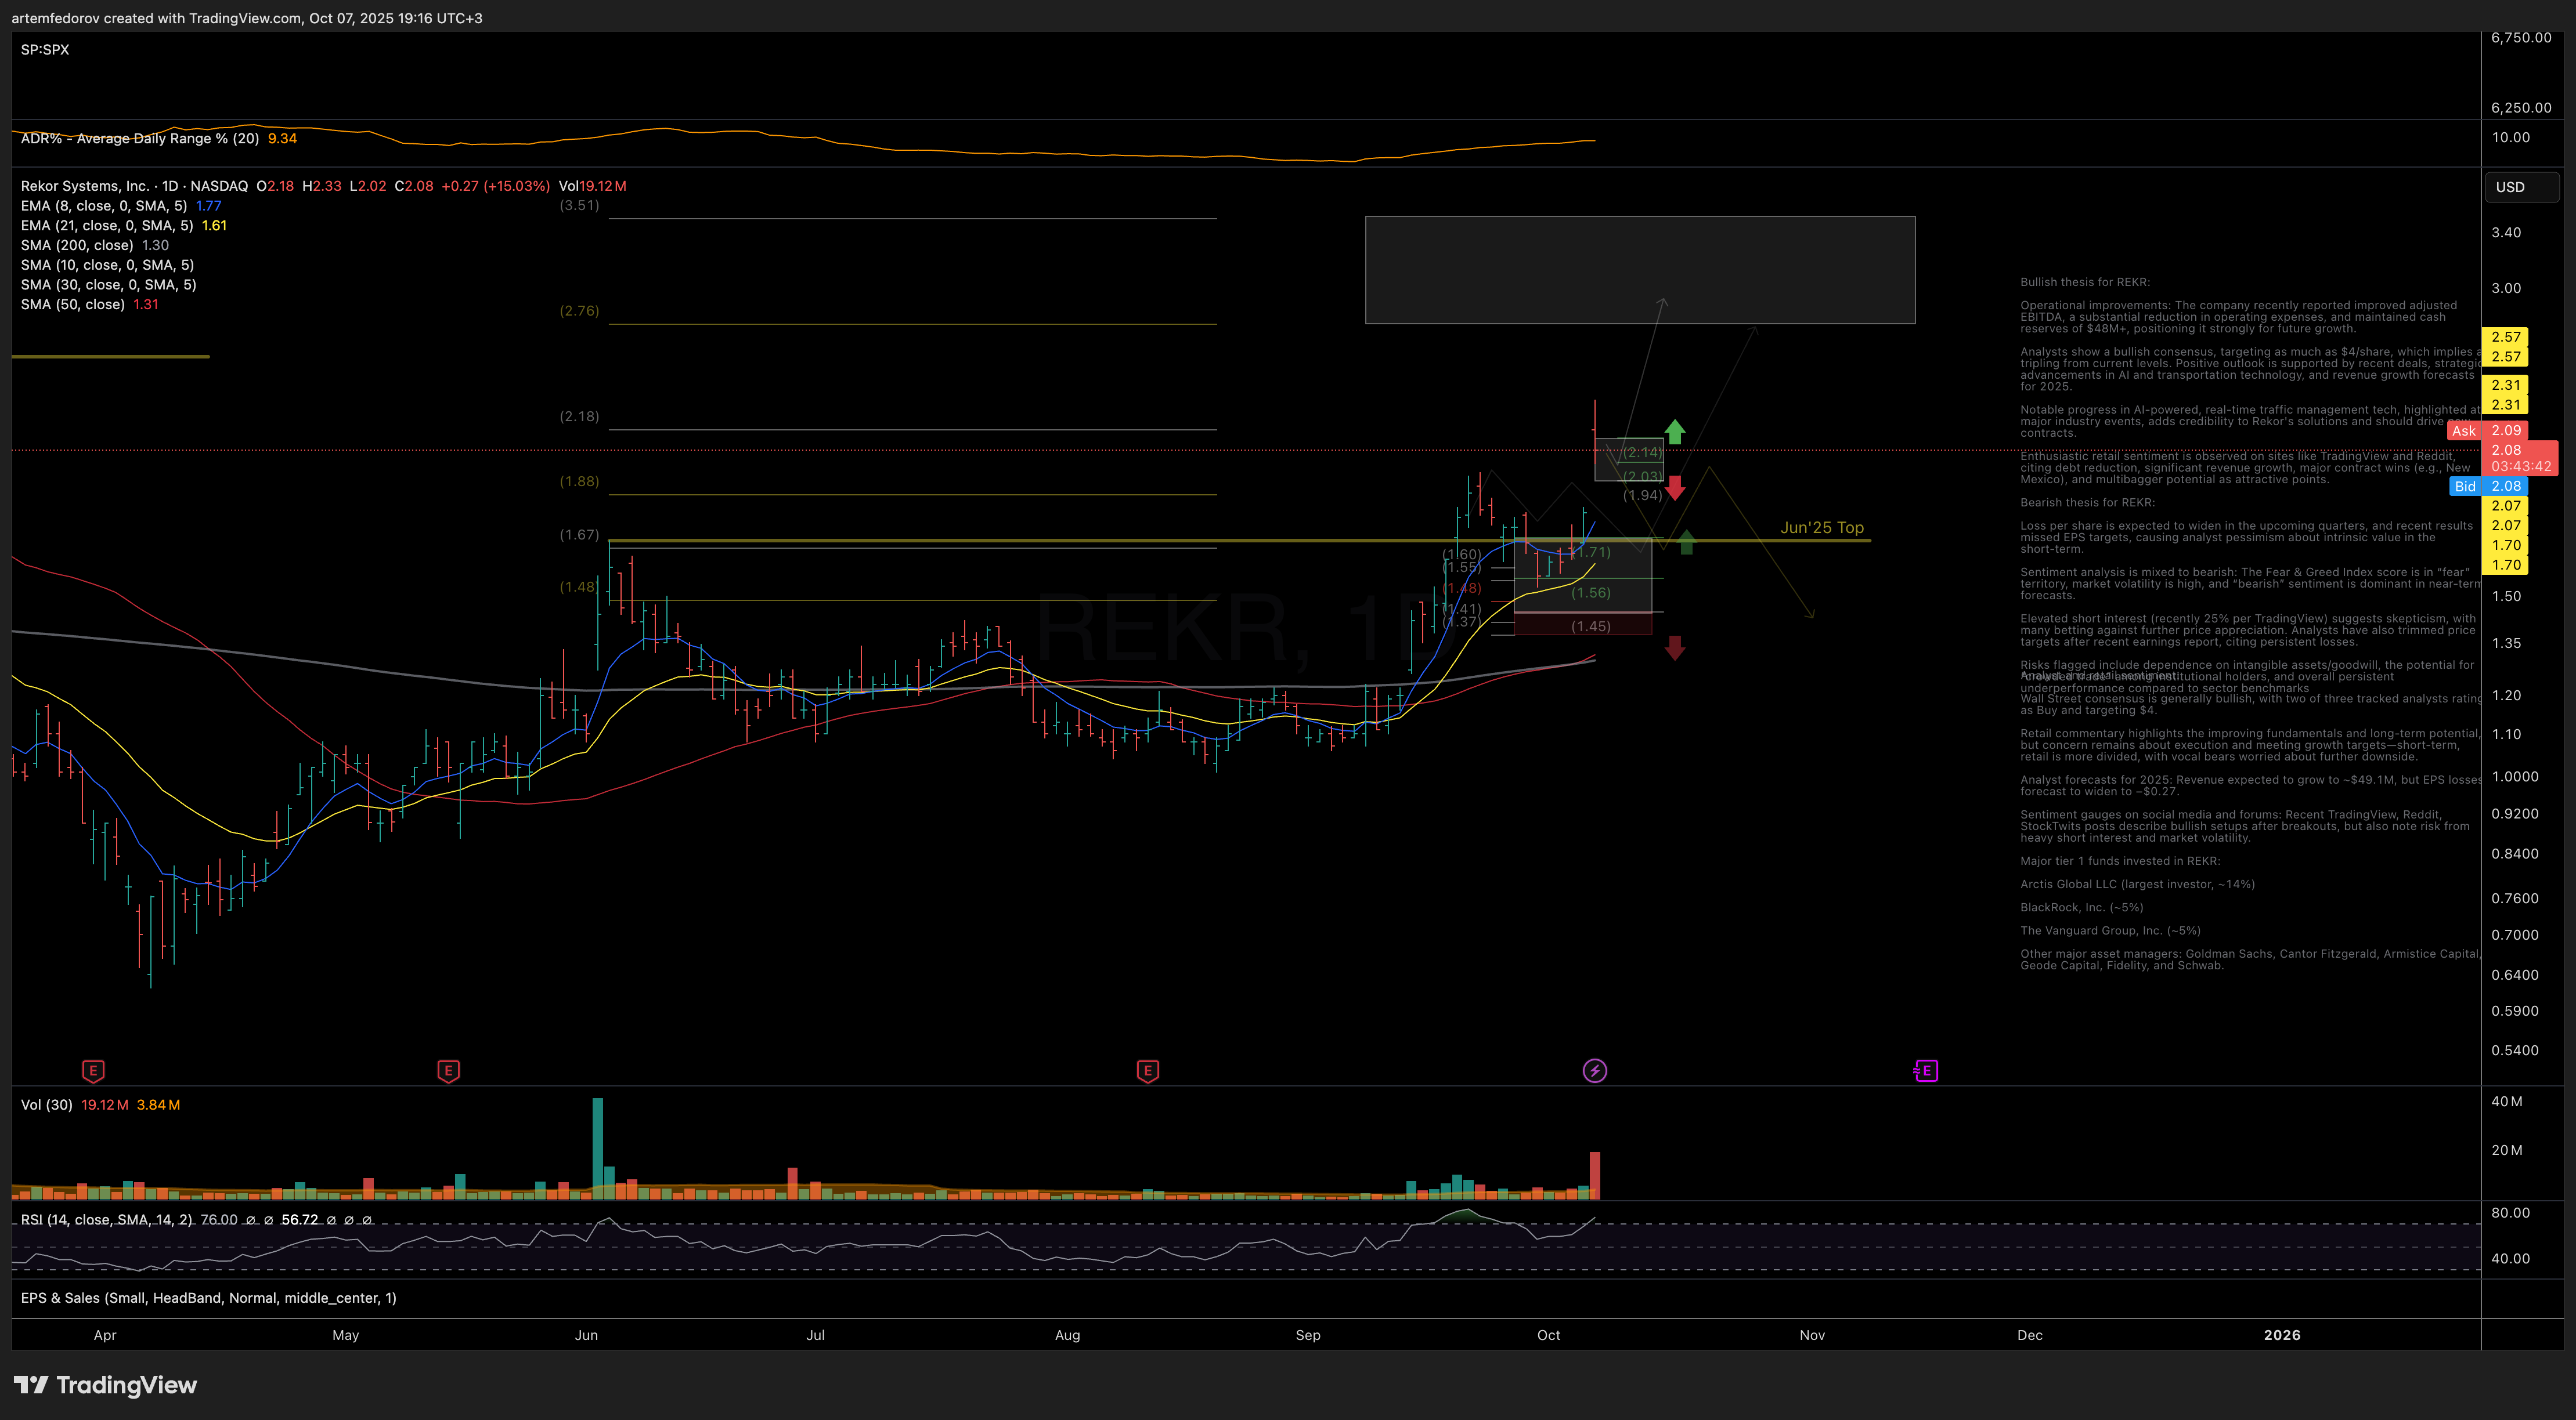This screenshot has height=1420, width=2576.
Task: Click the (2.76) Fibonacci level label
Action: tap(579, 311)
